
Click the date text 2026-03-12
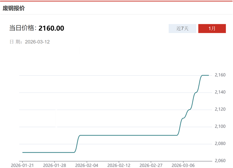(x=37, y=42)
